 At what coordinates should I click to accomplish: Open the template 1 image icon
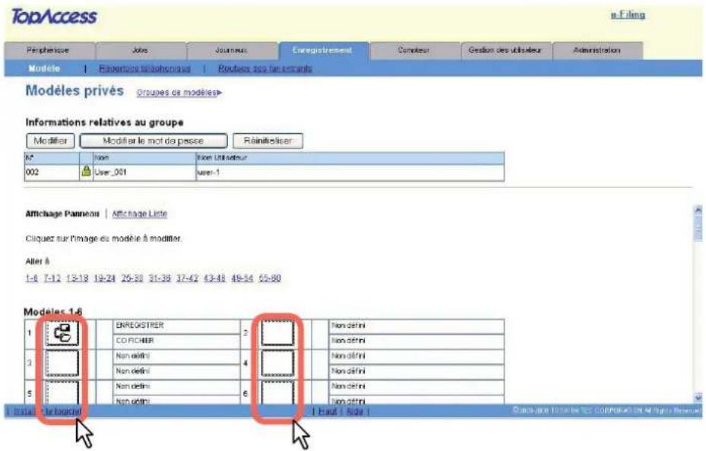(x=62, y=333)
